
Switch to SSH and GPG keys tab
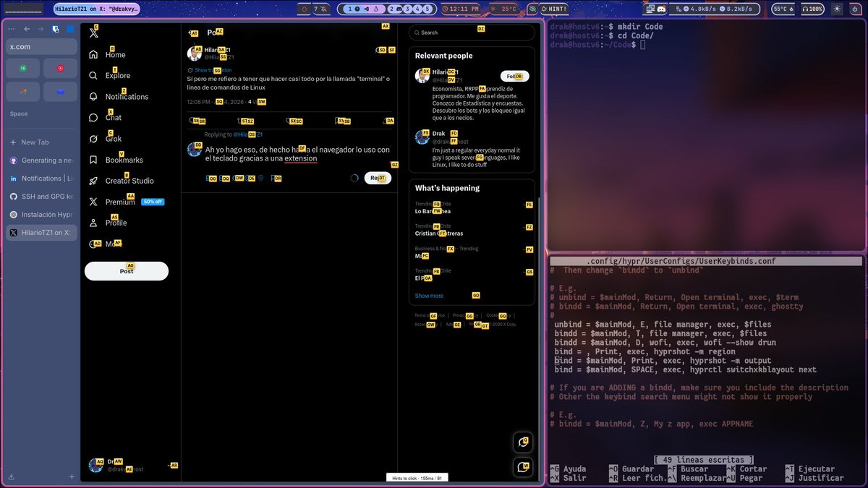41,197
